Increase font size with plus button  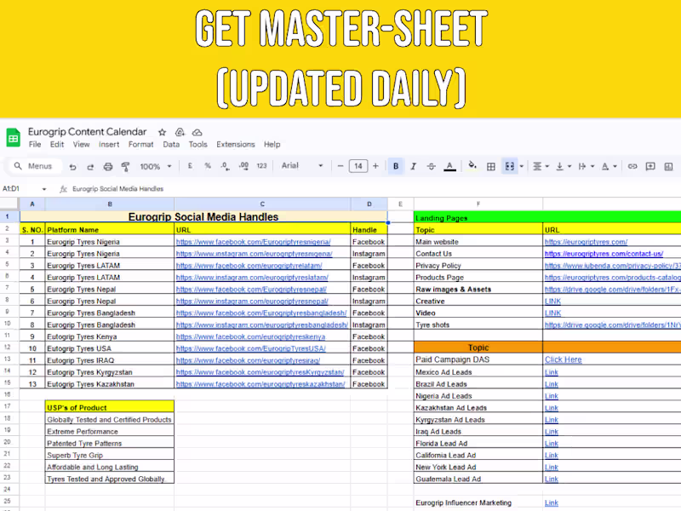[x=375, y=166]
